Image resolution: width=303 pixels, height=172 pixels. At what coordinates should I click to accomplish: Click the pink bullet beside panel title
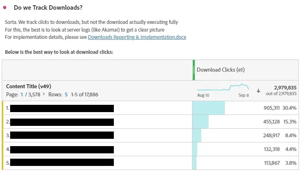pos(5,8)
